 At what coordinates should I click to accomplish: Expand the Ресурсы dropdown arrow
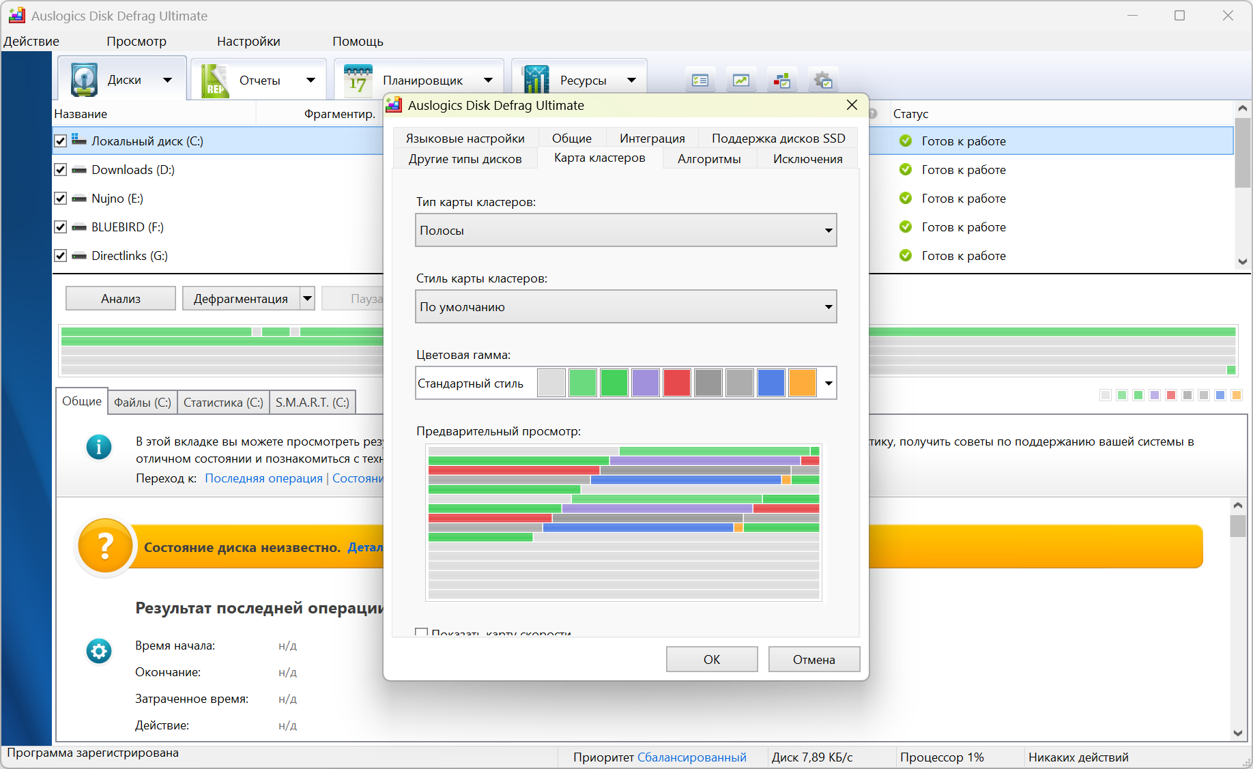coord(632,80)
